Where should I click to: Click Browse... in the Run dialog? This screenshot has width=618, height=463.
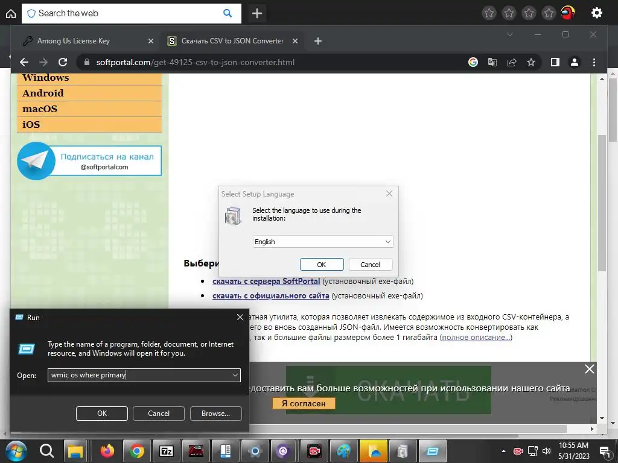(215, 414)
